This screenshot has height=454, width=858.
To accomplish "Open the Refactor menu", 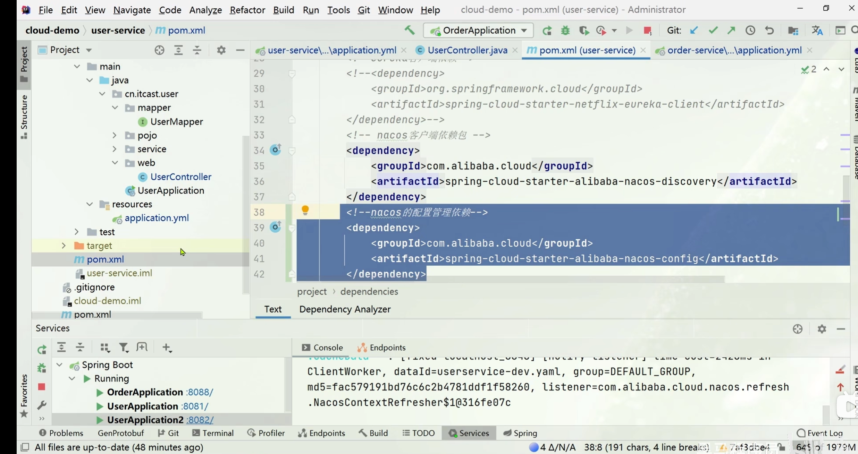I will tap(247, 10).
